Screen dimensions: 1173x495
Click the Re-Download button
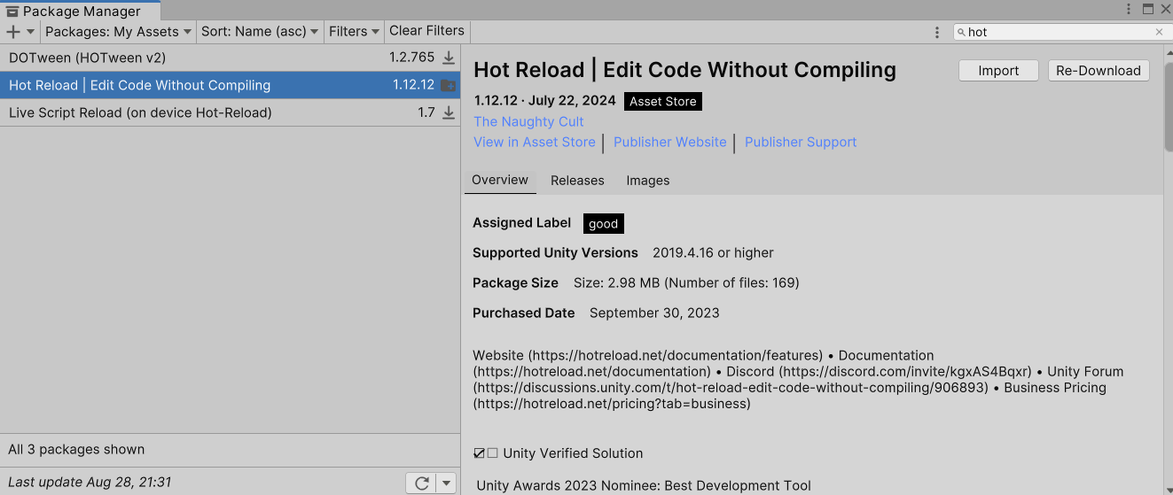1099,71
